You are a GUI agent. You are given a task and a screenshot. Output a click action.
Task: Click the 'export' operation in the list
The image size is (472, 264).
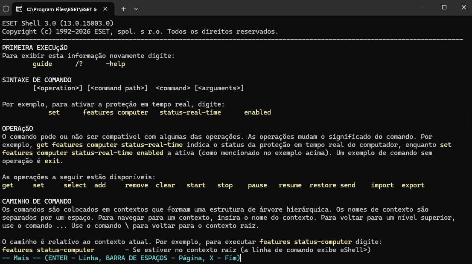(x=413, y=186)
